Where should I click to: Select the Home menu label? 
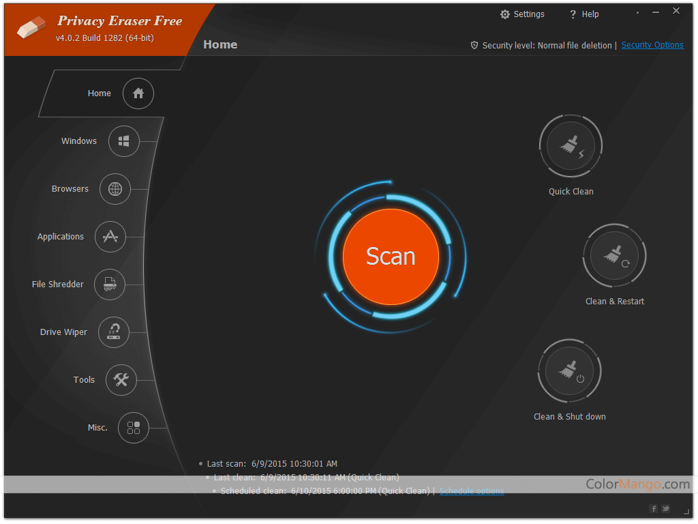point(100,93)
